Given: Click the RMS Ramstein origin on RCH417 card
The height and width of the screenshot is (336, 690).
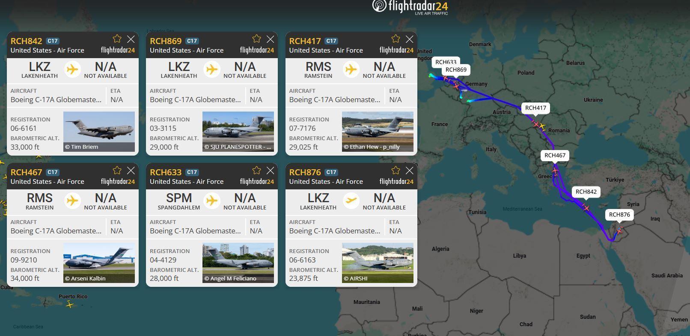Looking at the screenshot, I should (318, 70).
